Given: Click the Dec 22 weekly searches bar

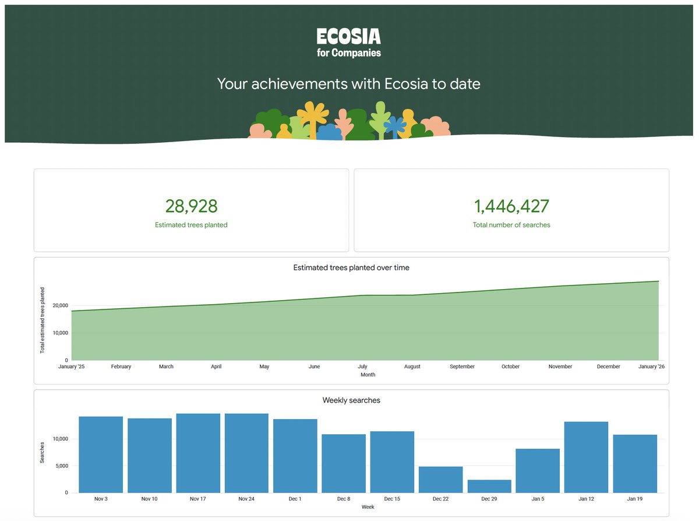Looking at the screenshot, I should (441, 480).
